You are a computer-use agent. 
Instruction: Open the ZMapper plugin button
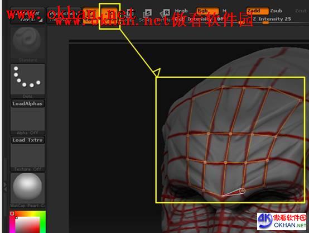pos(27,16)
